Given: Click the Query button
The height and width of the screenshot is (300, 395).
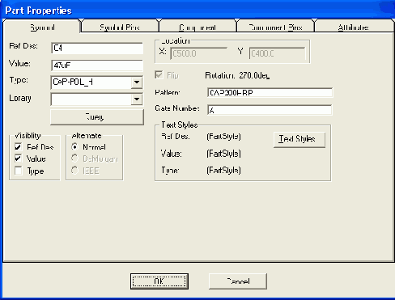Looking at the screenshot, I should point(97,117).
